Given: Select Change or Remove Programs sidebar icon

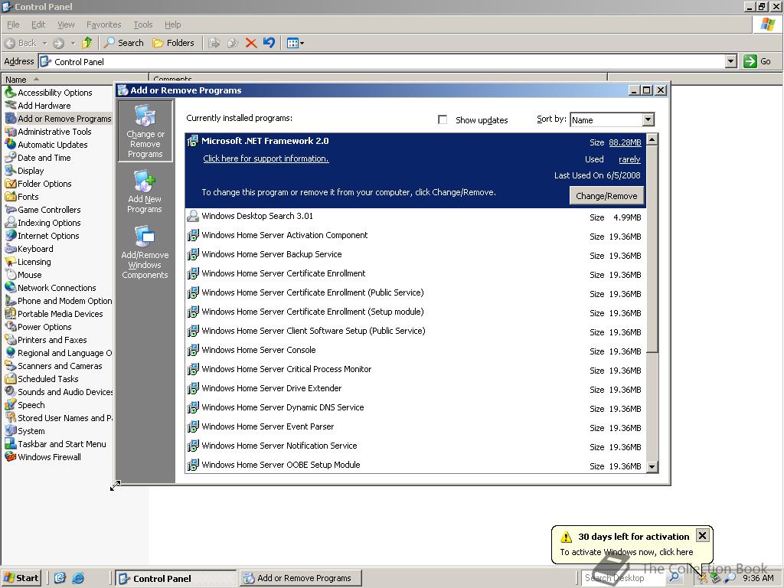Looking at the screenshot, I should (145, 131).
